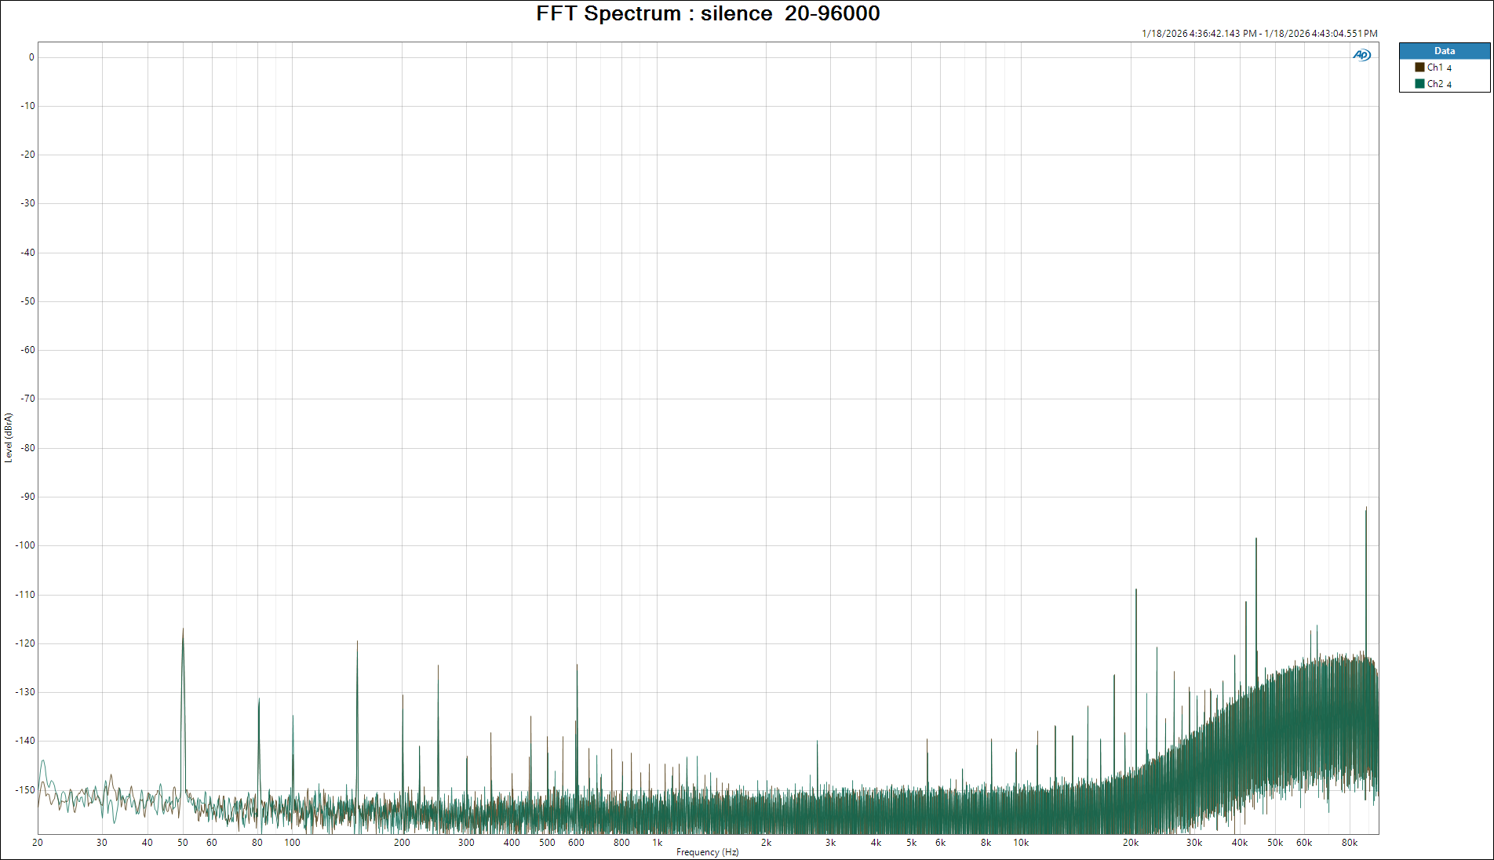Click the FFT Spectrum graph title
1494x860 pixels.
(x=708, y=13)
